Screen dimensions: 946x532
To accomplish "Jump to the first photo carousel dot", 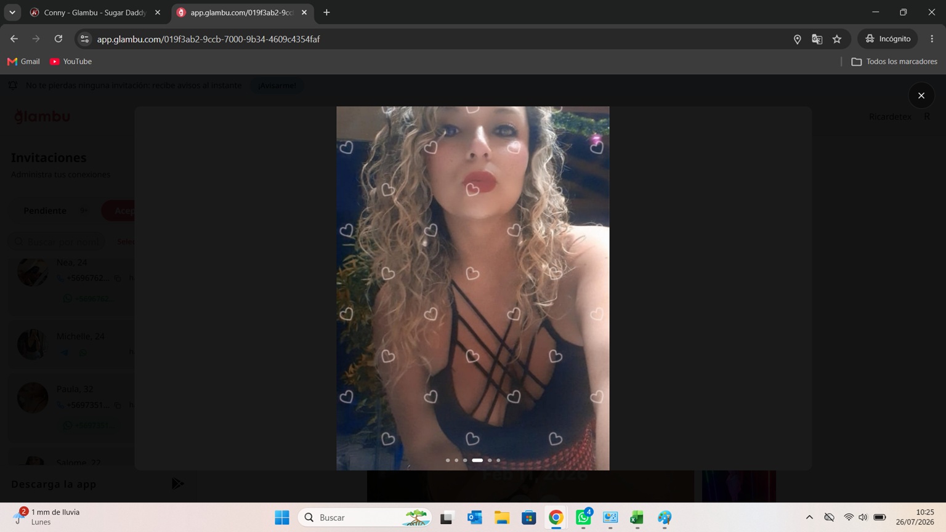I will coord(448,460).
